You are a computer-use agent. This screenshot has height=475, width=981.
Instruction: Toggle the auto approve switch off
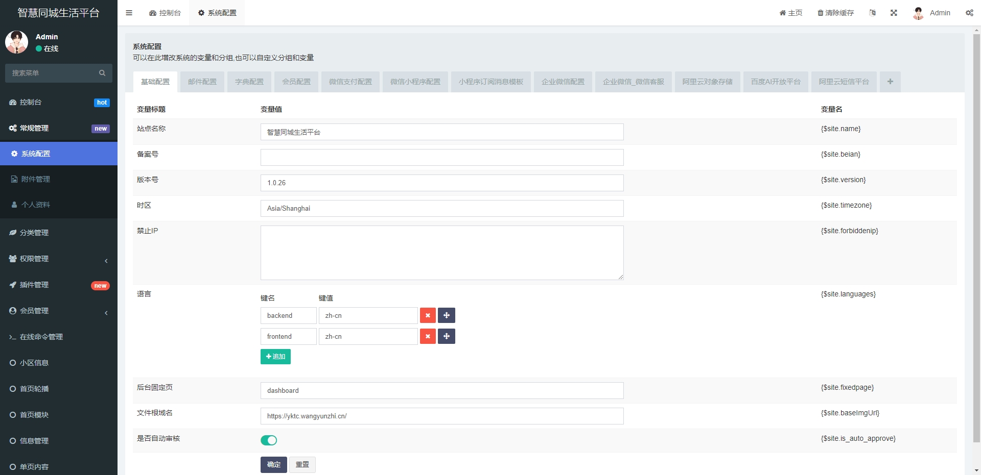[x=269, y=440]
